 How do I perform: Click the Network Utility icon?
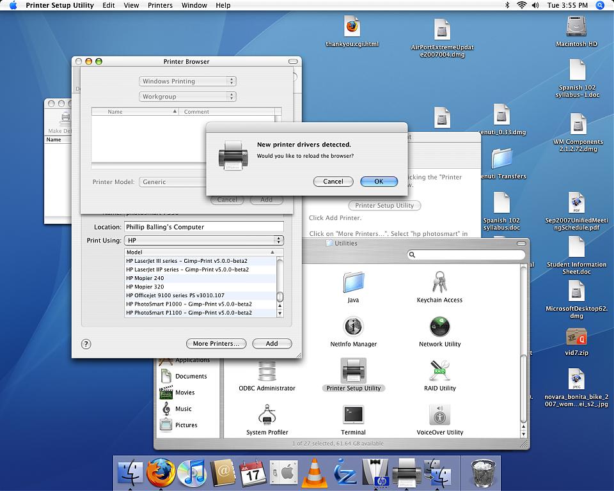pyautogui.click(x=439, y=327)
